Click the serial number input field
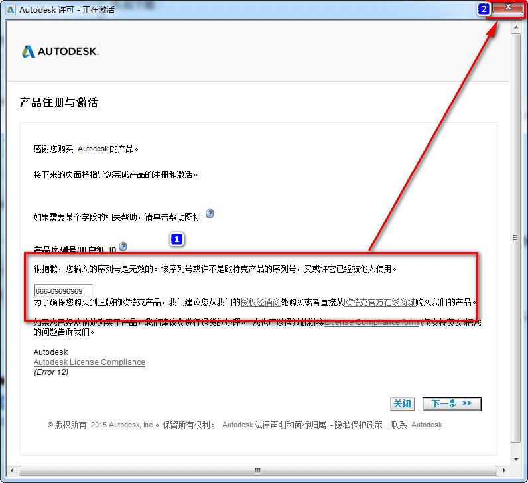Viewport: 528px width, 483px height. [63, 291]
